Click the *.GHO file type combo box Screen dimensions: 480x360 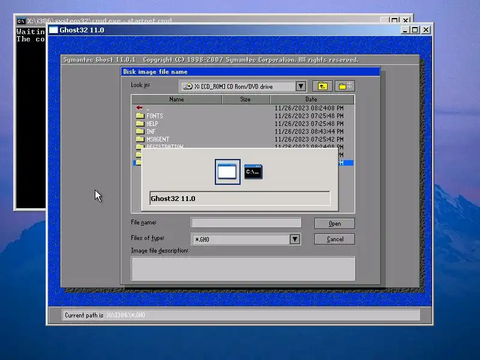click(x=246, y=239)
